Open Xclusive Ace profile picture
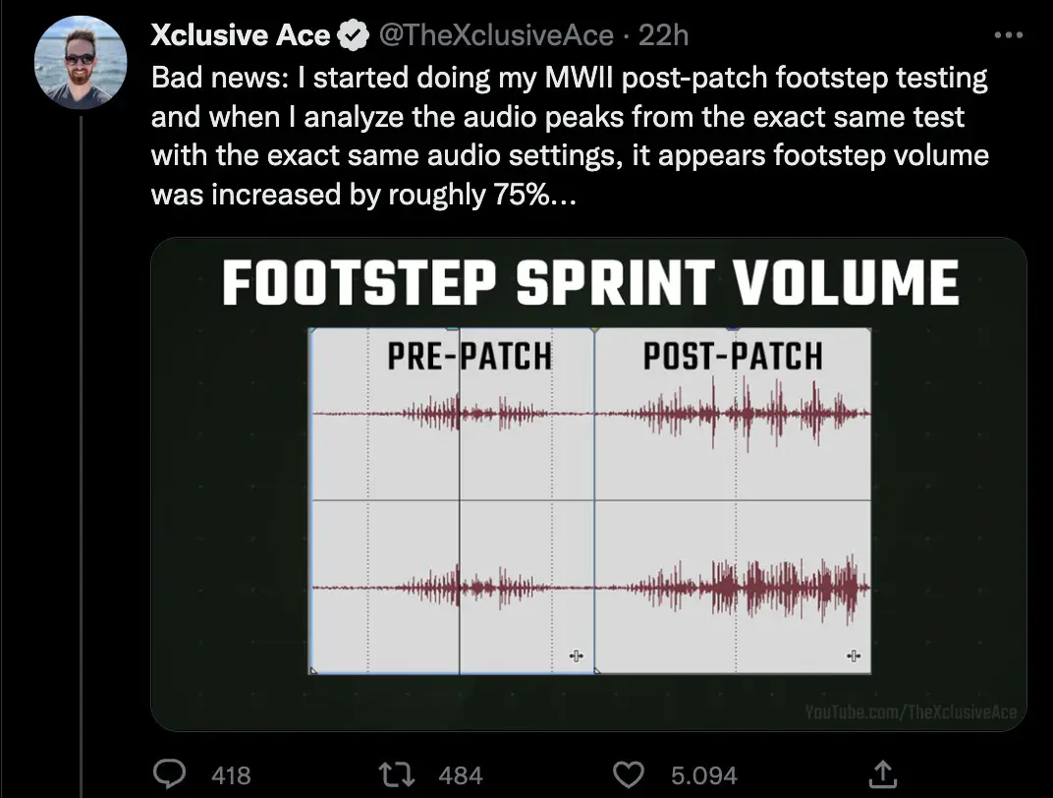1053x798 pixels. pyautogui.click(x=81, y=62)
